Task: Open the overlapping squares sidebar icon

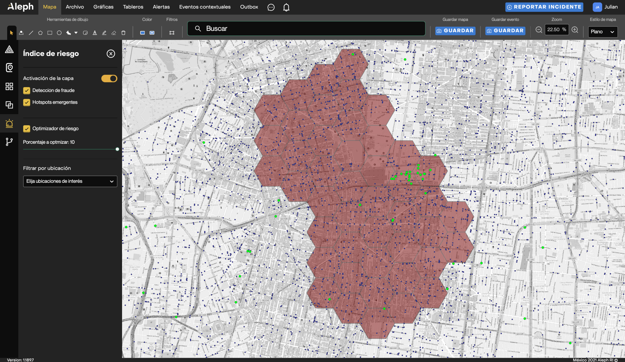Action: pyautogui.click(x=9, y=105)
